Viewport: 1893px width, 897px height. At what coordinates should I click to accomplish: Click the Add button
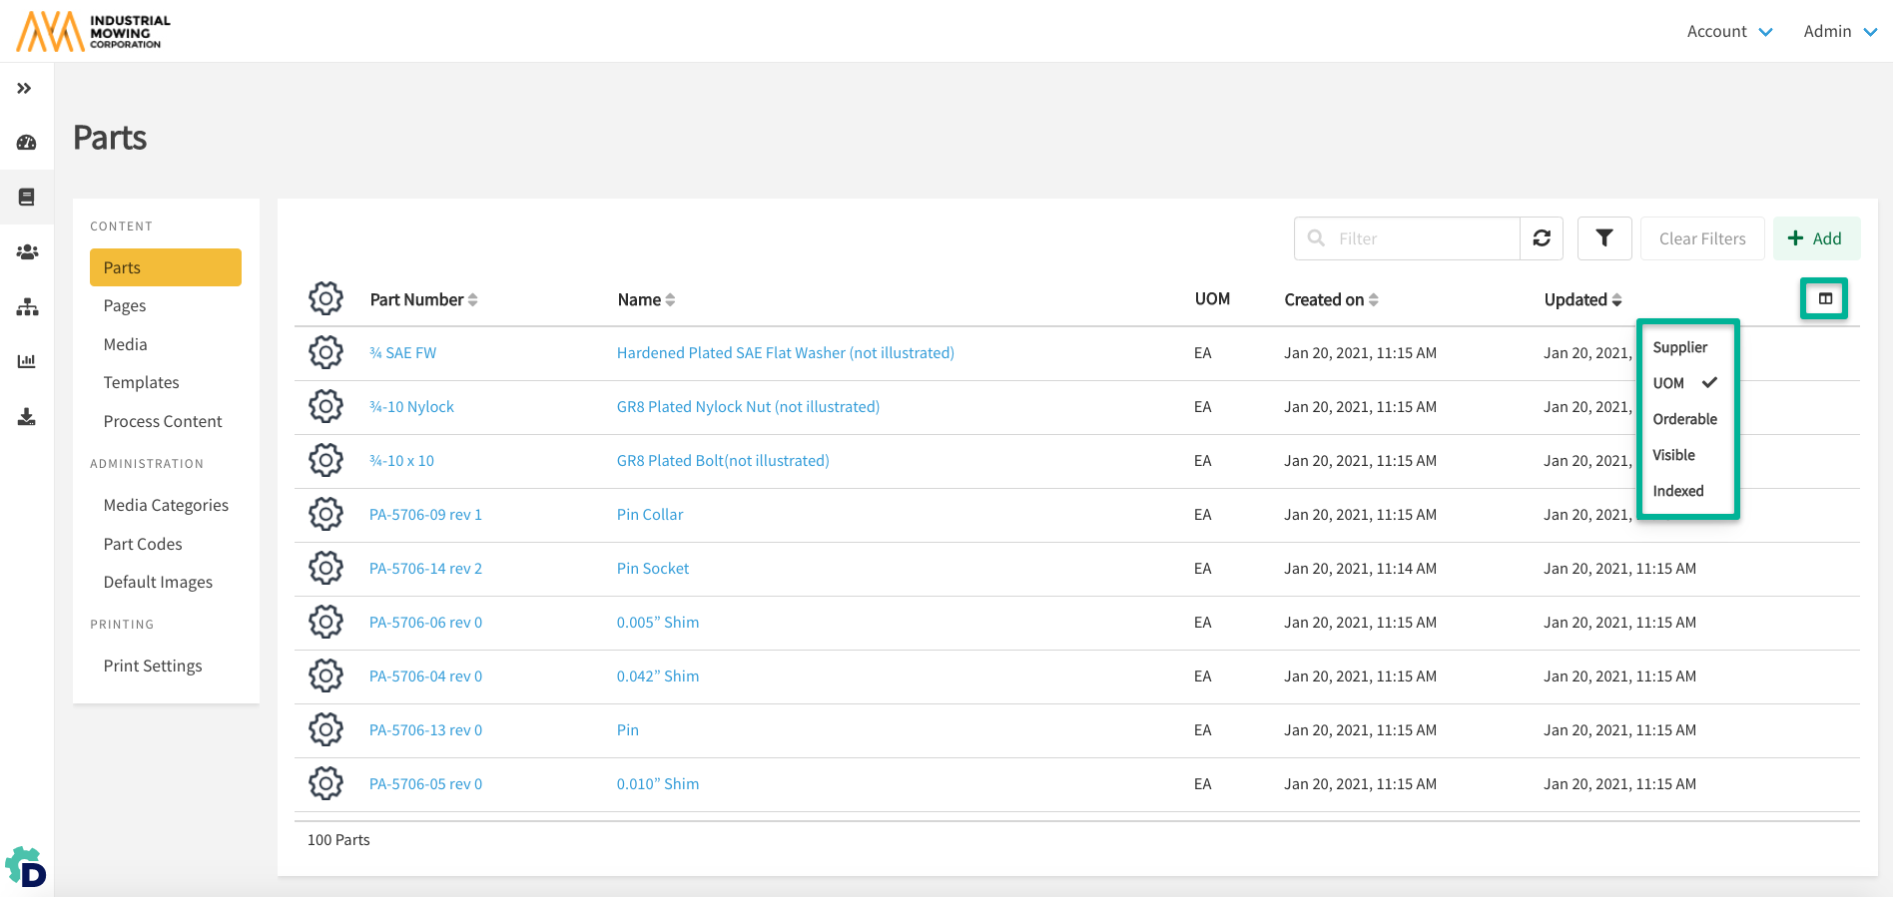pos(1815,238)
